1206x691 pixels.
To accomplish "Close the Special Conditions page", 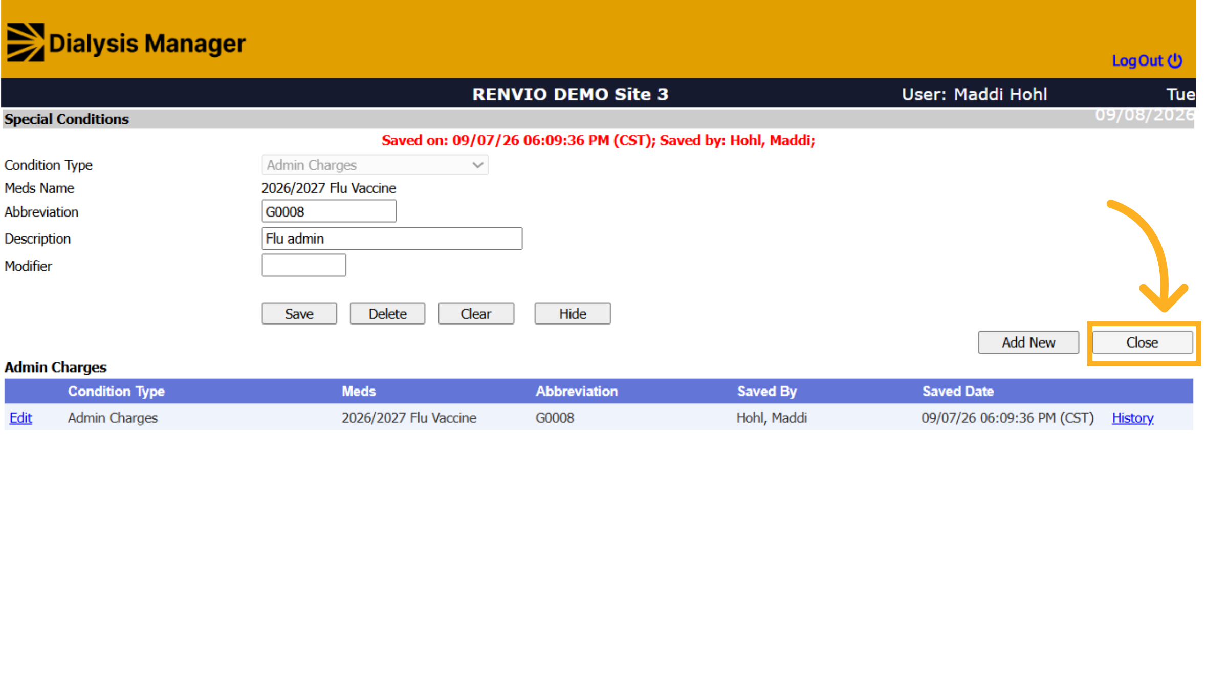I will (1142, 342).
